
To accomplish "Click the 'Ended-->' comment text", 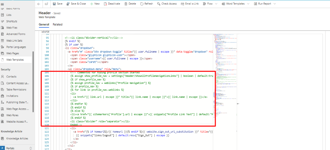I will [76, 125].
